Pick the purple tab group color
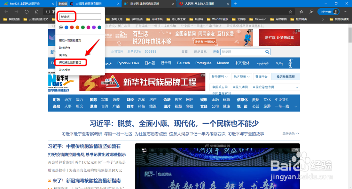Image resolution: width=352 pixels, height=189 pixels. (94, 28)
